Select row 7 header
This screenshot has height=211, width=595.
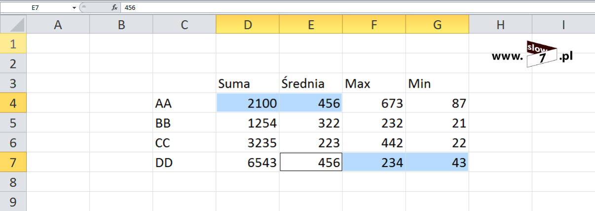click(x=13, y=162)
